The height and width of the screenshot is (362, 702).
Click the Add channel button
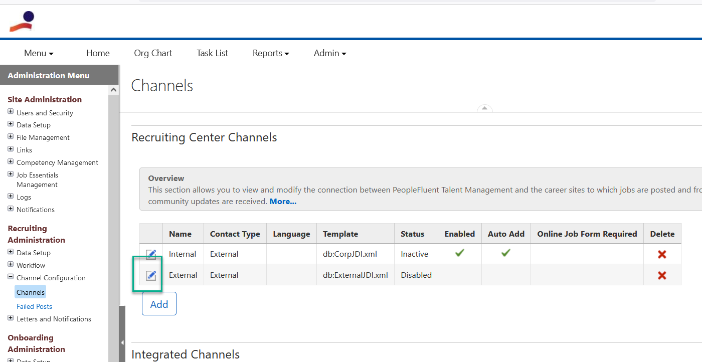tap(159, 304)
